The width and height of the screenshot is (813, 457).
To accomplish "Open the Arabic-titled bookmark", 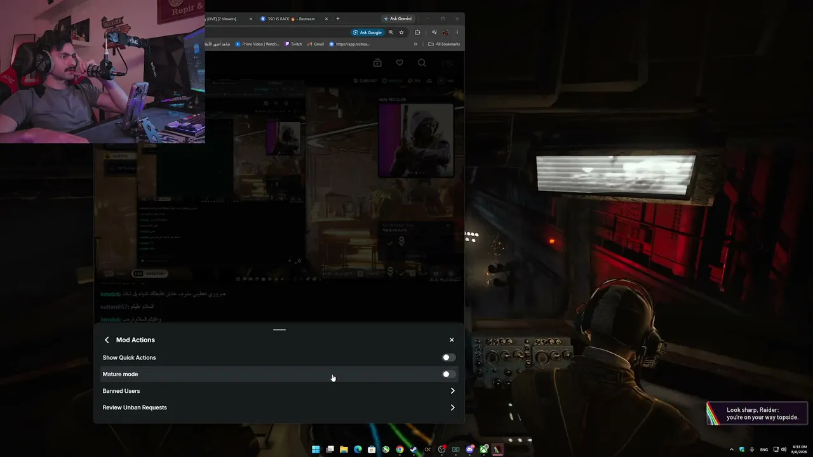I will (x=217, y=44).
